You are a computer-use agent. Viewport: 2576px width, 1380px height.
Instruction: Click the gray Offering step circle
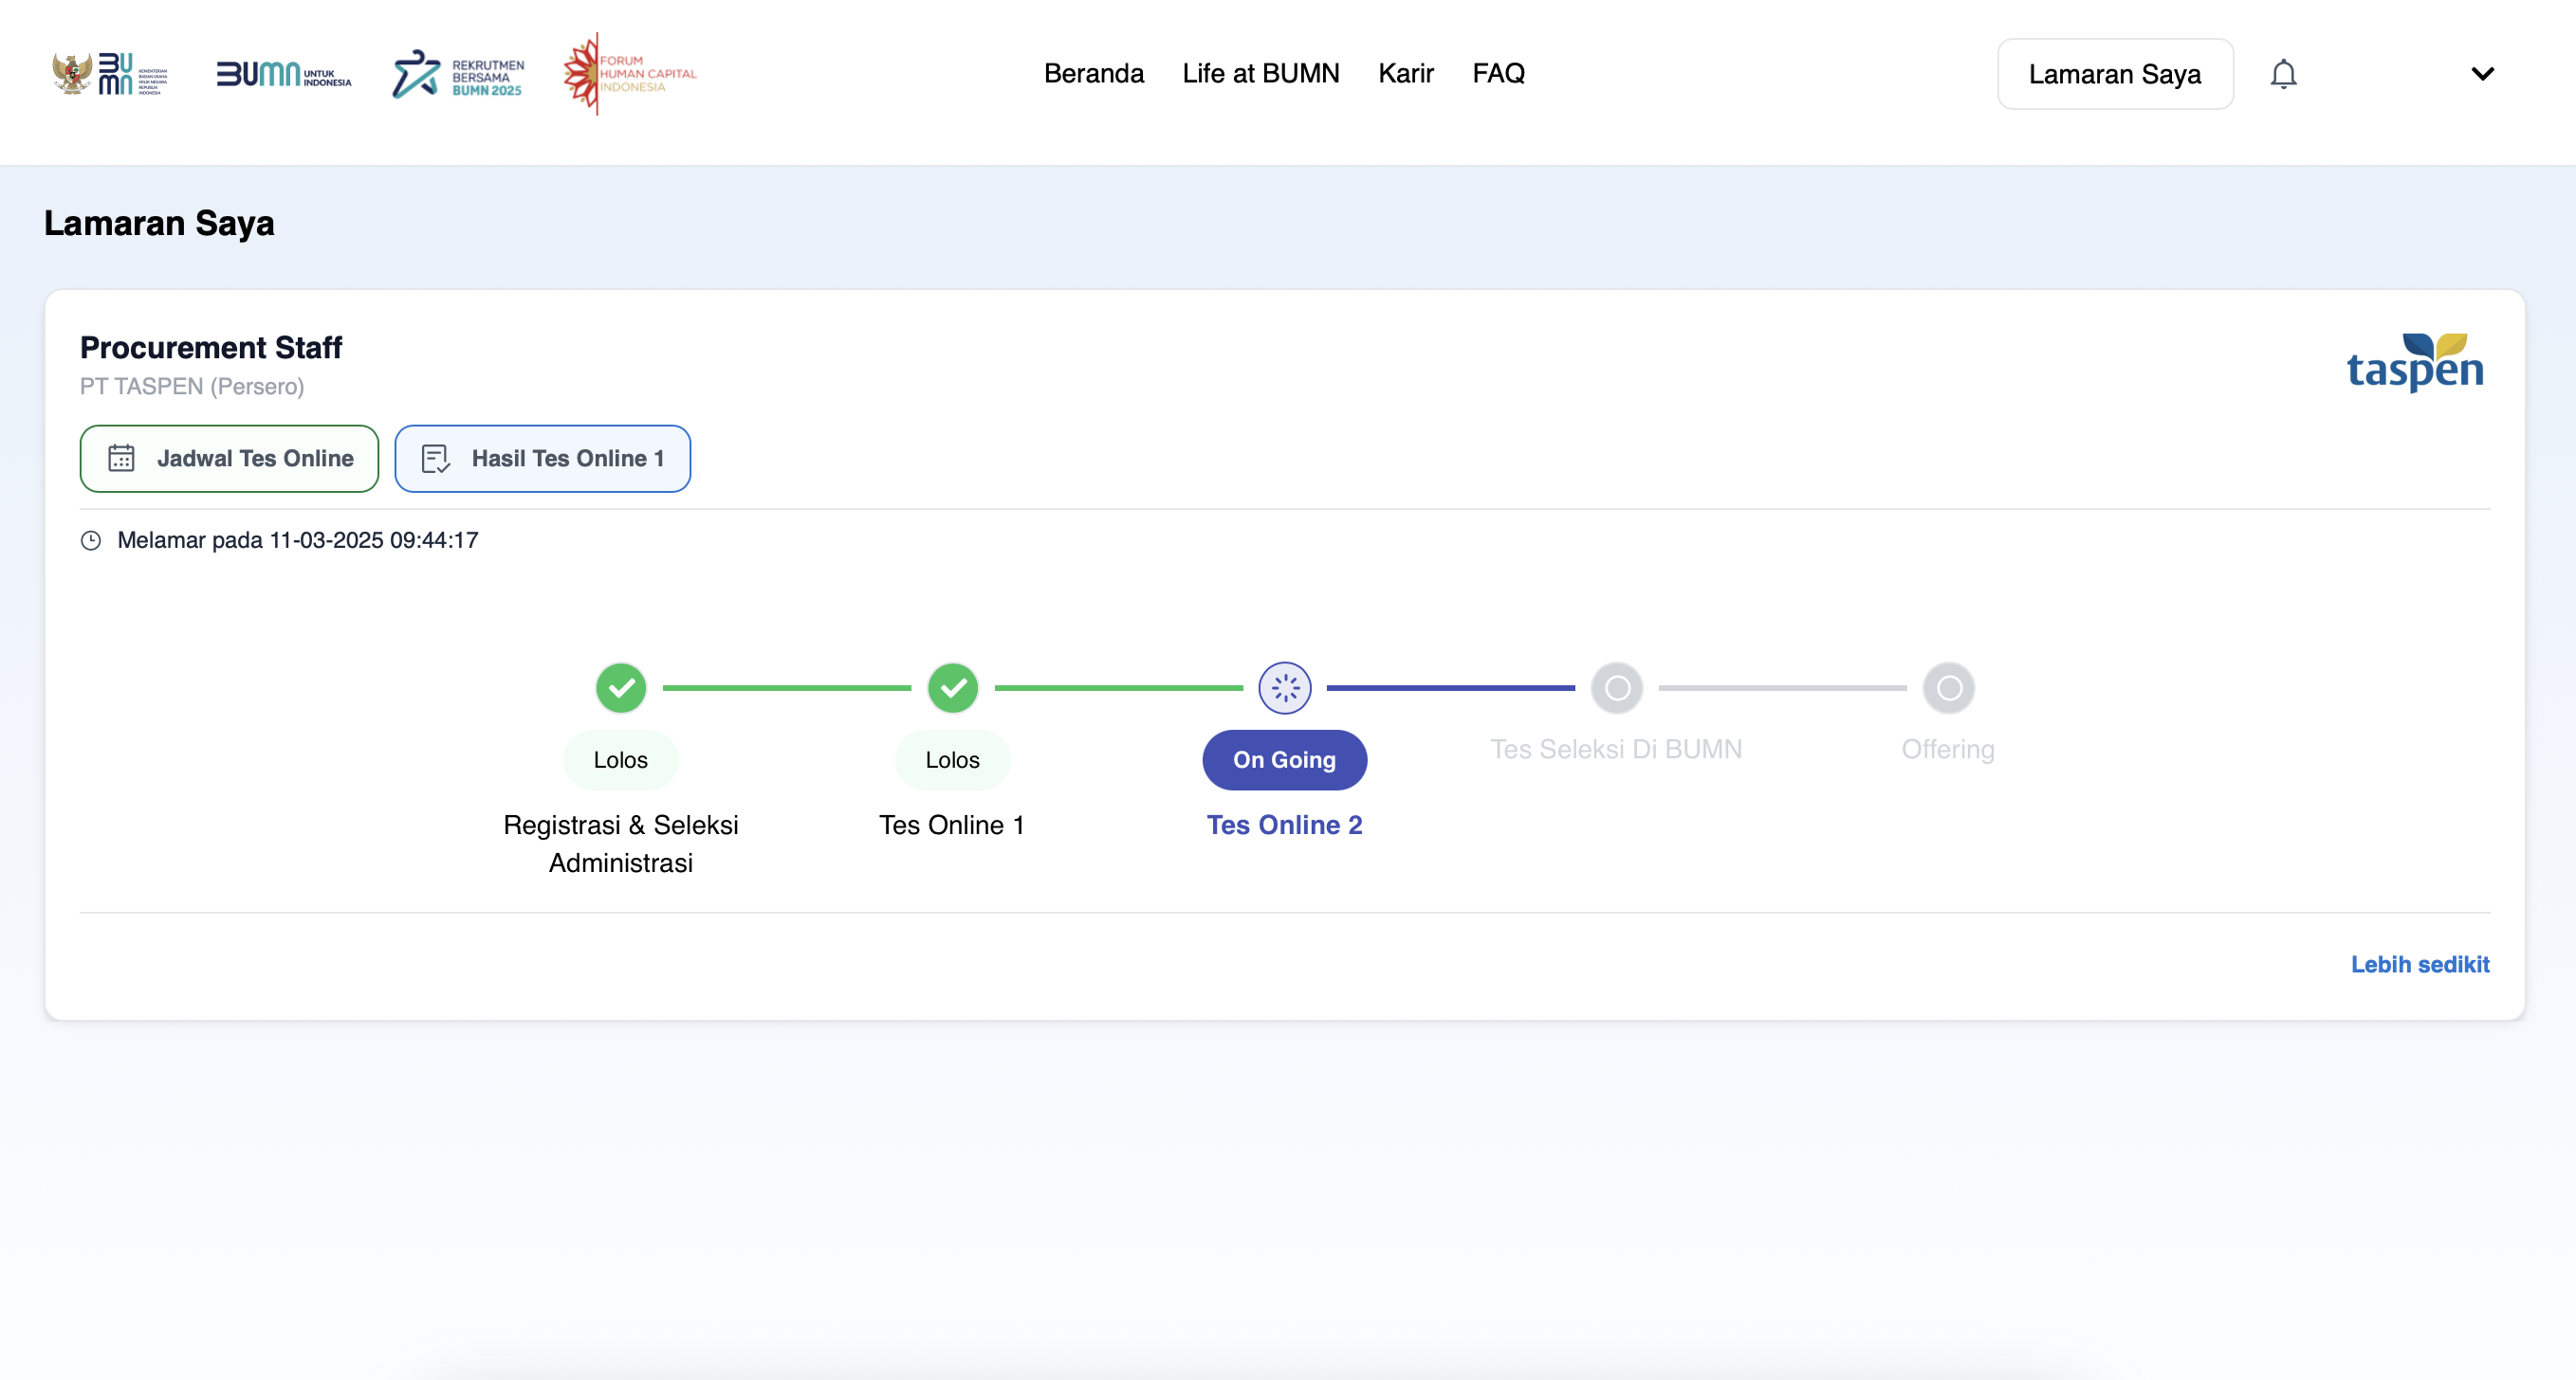click(1948, 687)
